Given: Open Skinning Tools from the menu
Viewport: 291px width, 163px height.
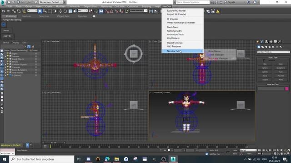Looking at the screenshot, I should coord(174,31).
